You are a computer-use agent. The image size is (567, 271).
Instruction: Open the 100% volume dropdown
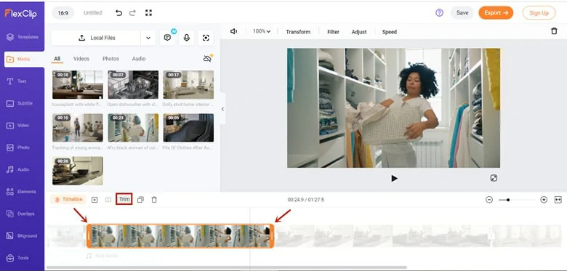coord(262,31)
